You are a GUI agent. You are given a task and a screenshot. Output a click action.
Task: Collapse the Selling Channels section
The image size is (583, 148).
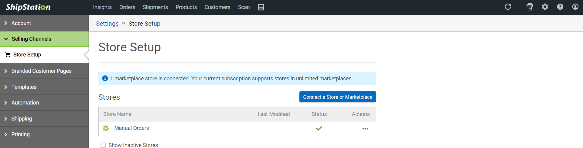point(31,39)
